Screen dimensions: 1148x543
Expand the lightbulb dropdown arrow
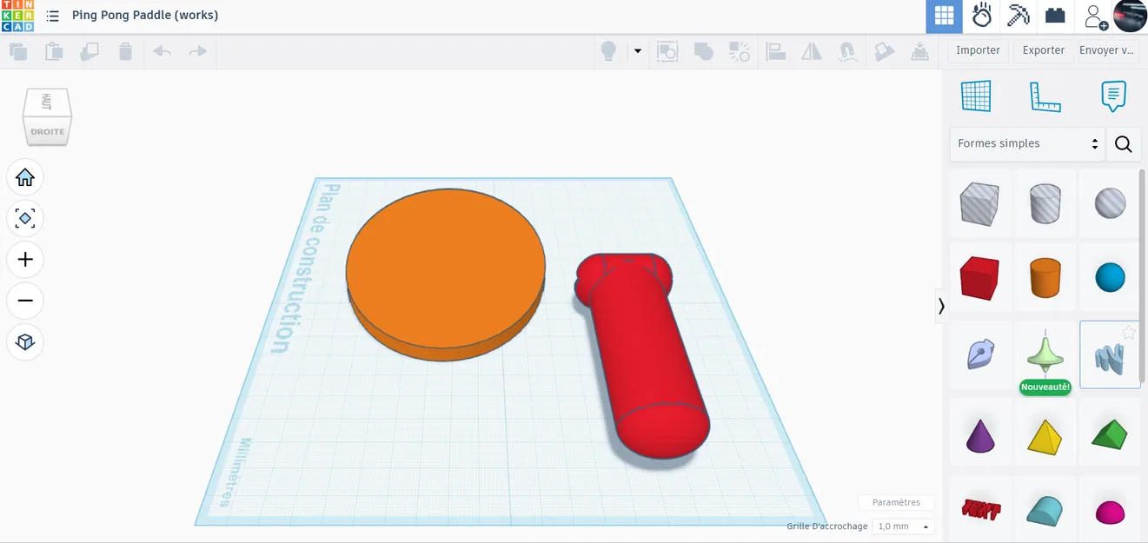click(x=637, y=51)
